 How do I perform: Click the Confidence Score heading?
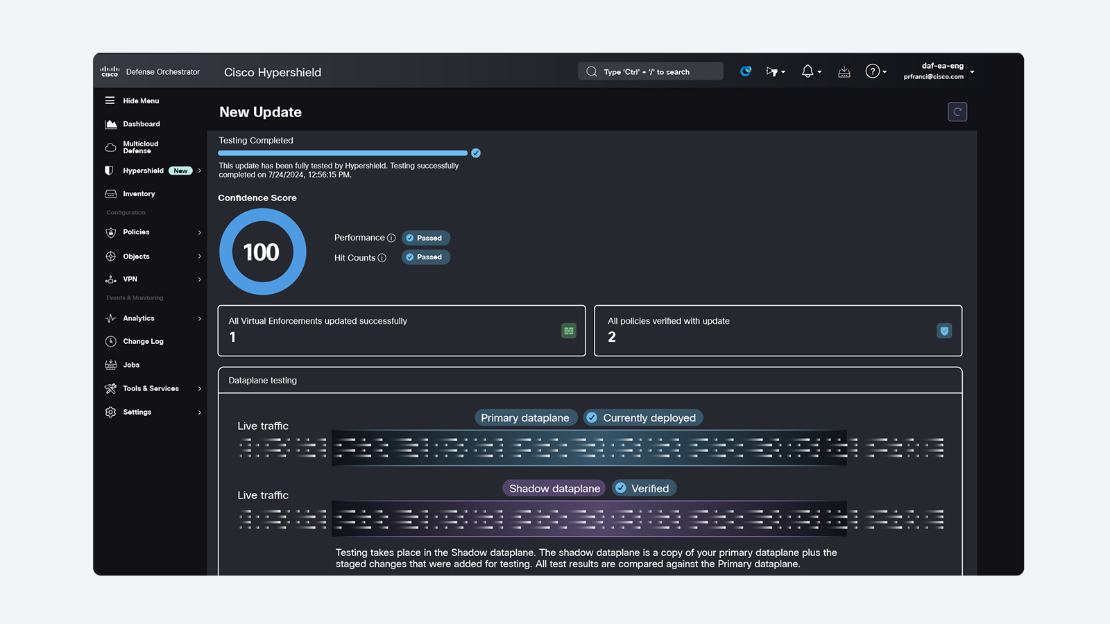pyautogui.click(x=257, y=198)
